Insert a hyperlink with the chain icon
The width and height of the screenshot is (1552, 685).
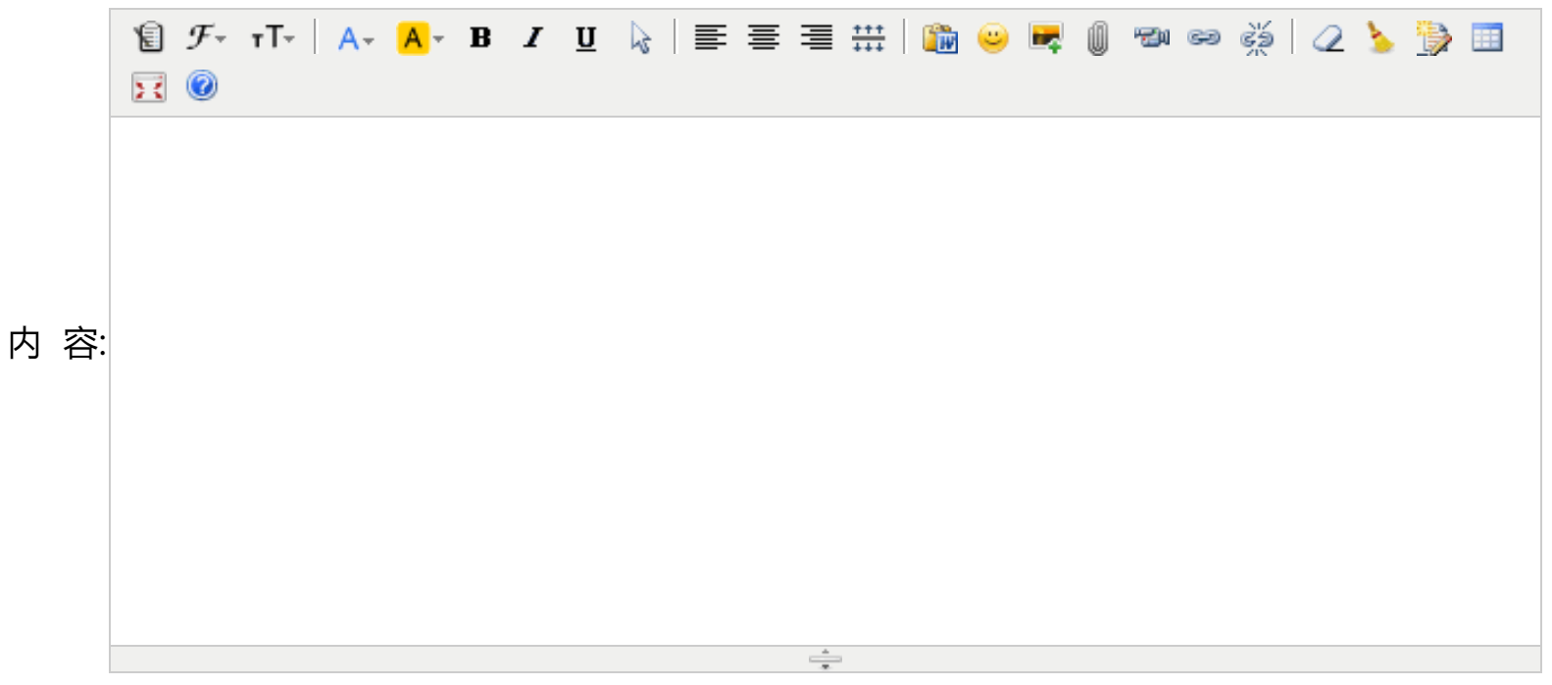(x=1204, y=38)
